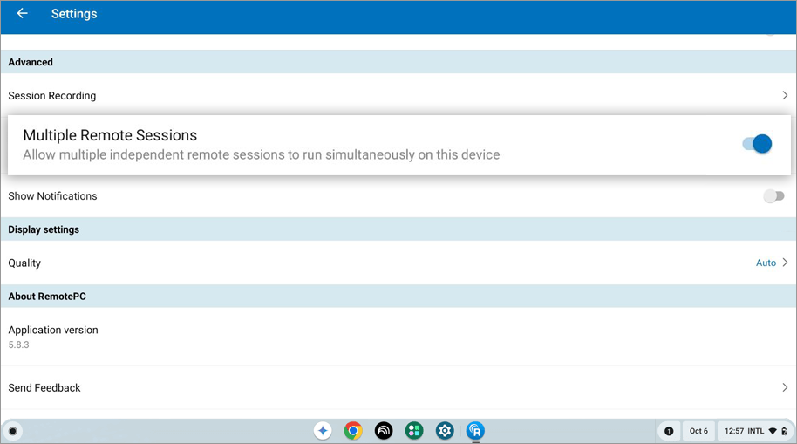Select the Application version entry
Viewport: 797px width, 444px height.
click(398, 337)
